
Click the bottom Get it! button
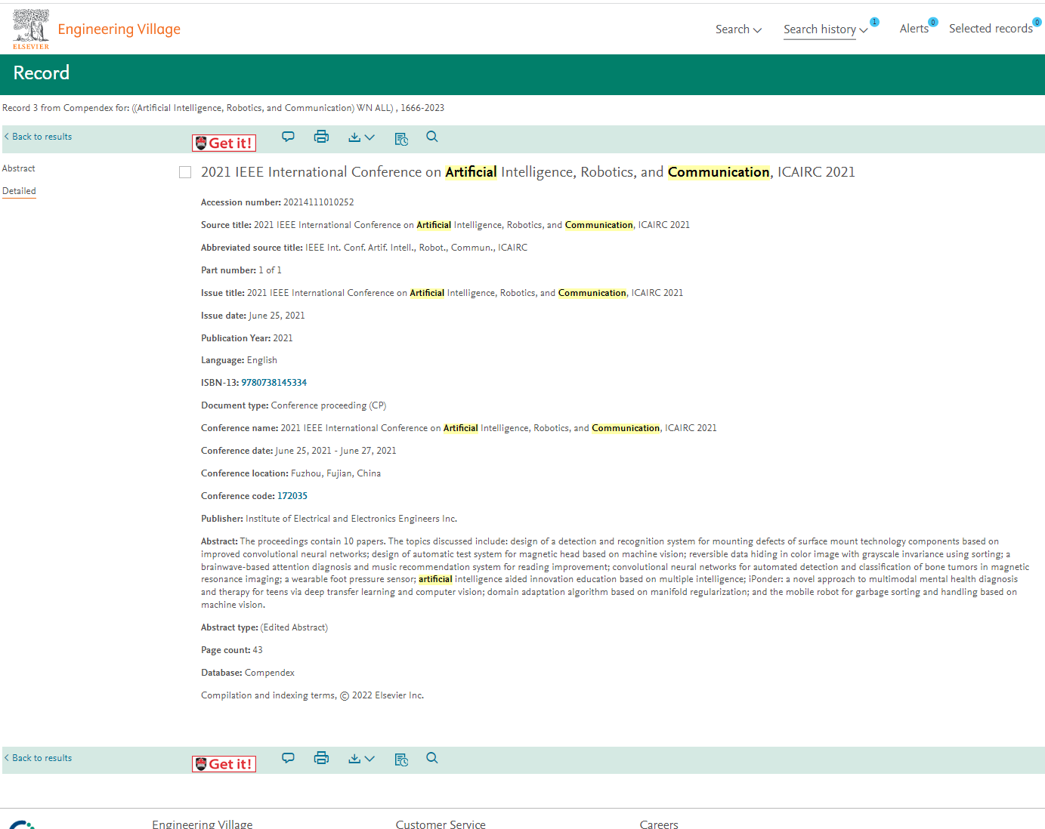224,764
